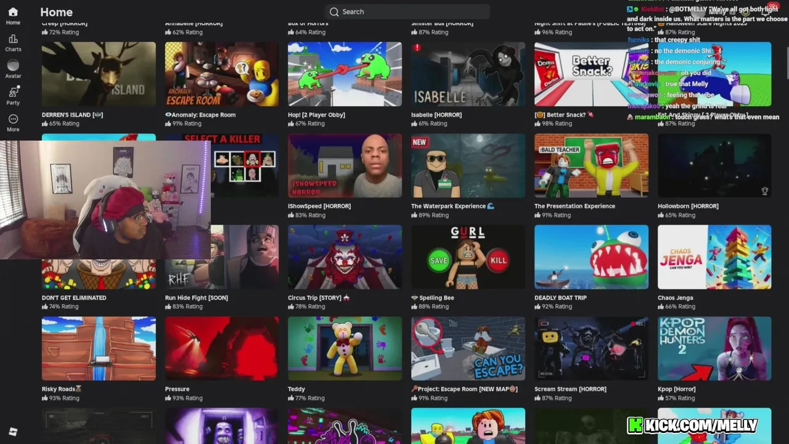Click DEADLY BOAT TRIP title
789x444 pixels.
pyautogui.click(x=560, y=298)
